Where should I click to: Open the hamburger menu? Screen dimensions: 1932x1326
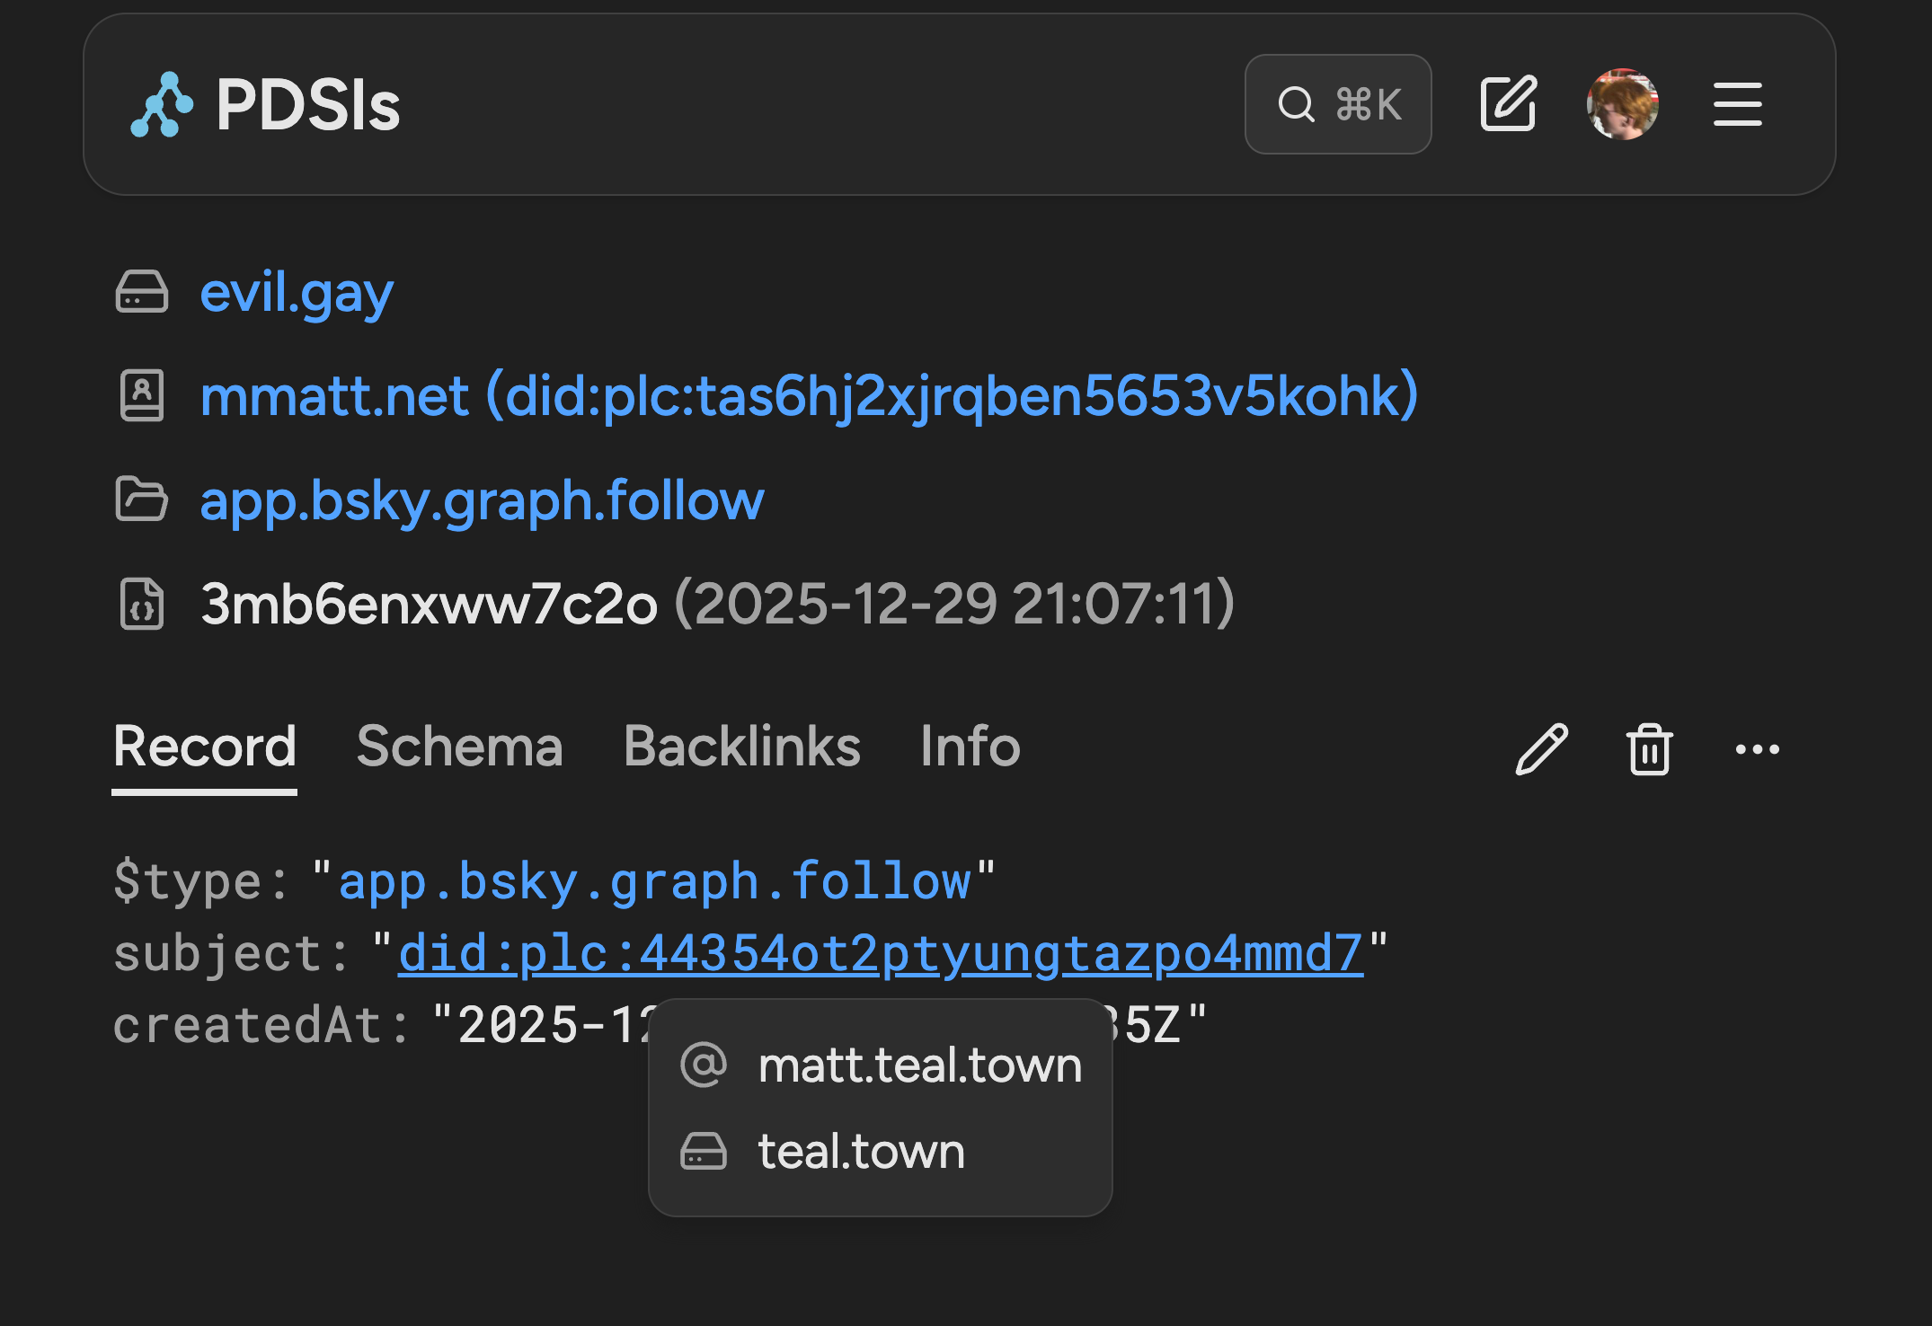pyautogui.click(x=1737, y=104)
